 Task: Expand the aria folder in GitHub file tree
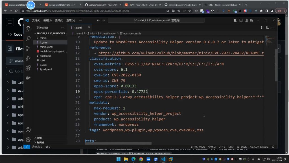pyautogui.click(x=8, y=147)
